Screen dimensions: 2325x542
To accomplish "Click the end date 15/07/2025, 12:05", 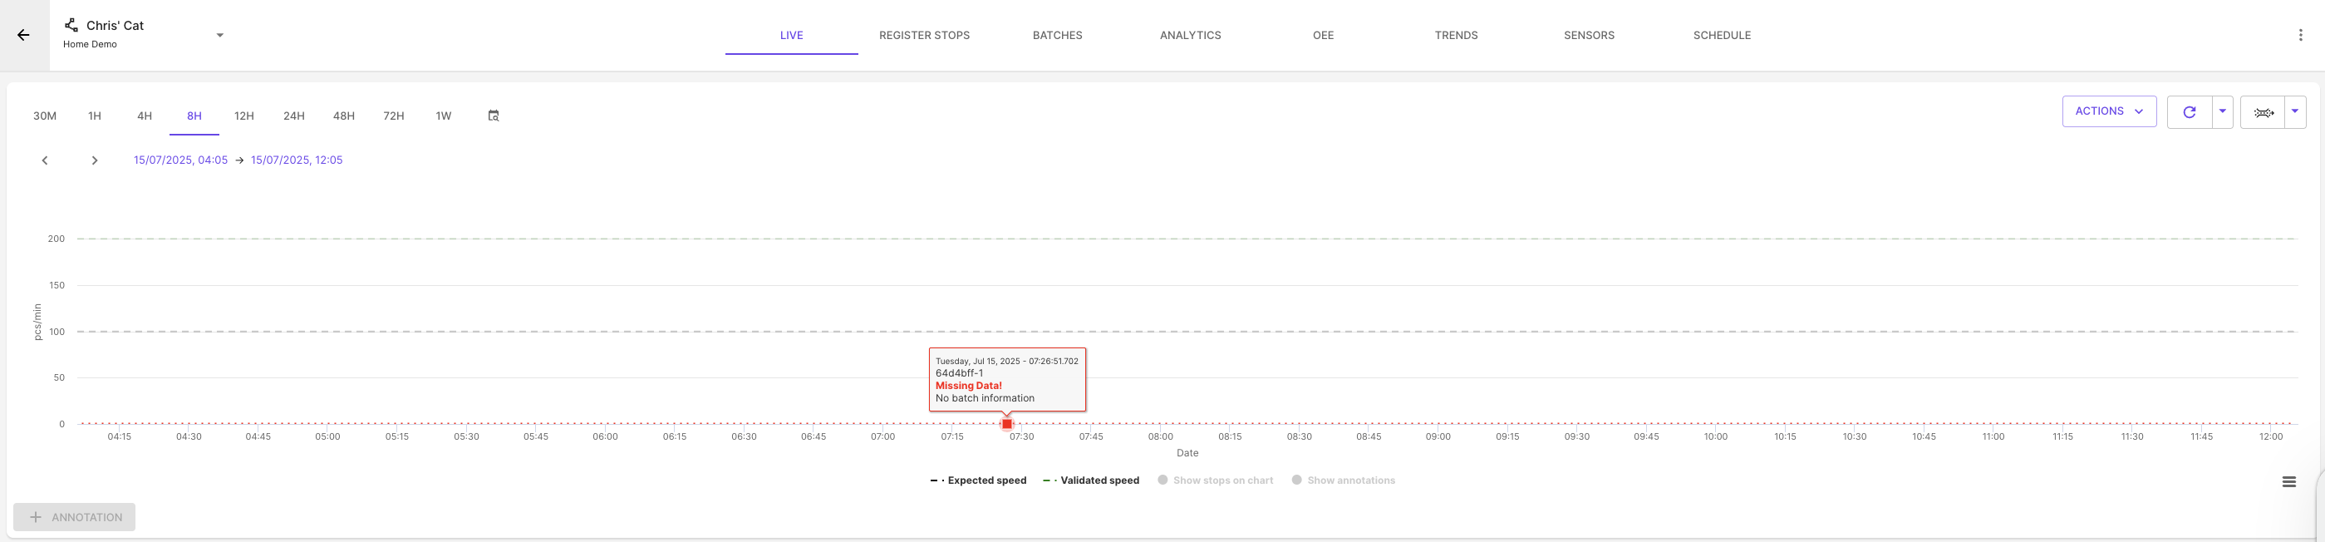I will point(297,160).
